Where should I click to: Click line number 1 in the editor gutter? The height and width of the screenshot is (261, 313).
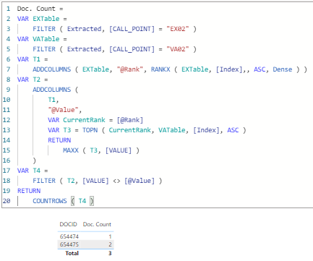point(8,9)
